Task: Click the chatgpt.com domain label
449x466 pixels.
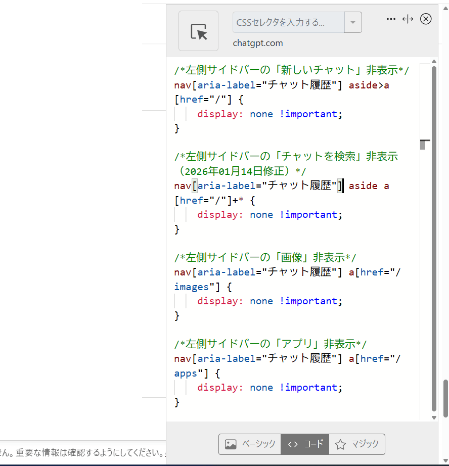Action: coord(258,43)
